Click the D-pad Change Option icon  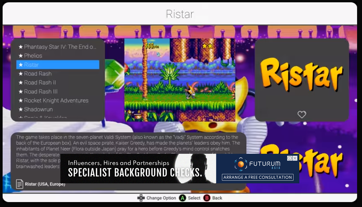141,198
